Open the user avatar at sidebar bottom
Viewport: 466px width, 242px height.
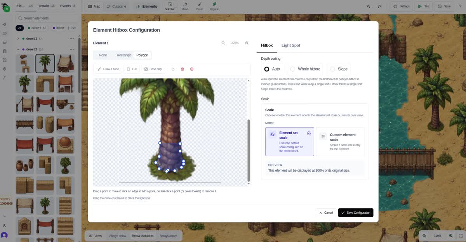tap(4, 235)
